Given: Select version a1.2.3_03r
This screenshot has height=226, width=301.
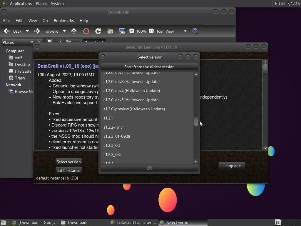Looking at the screenshot, I should click(147, 154).
